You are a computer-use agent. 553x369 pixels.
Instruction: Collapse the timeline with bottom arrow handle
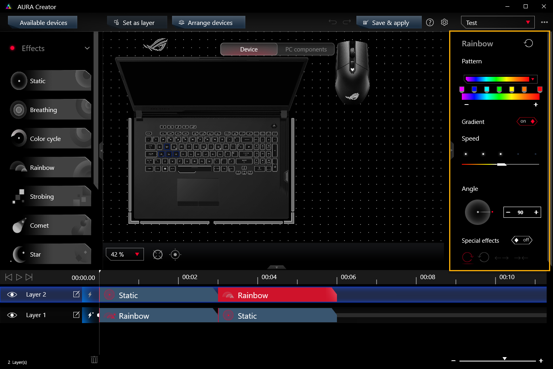(x=277, y=267)
